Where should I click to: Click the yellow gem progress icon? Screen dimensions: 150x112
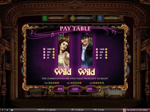(x=72, y=18)
